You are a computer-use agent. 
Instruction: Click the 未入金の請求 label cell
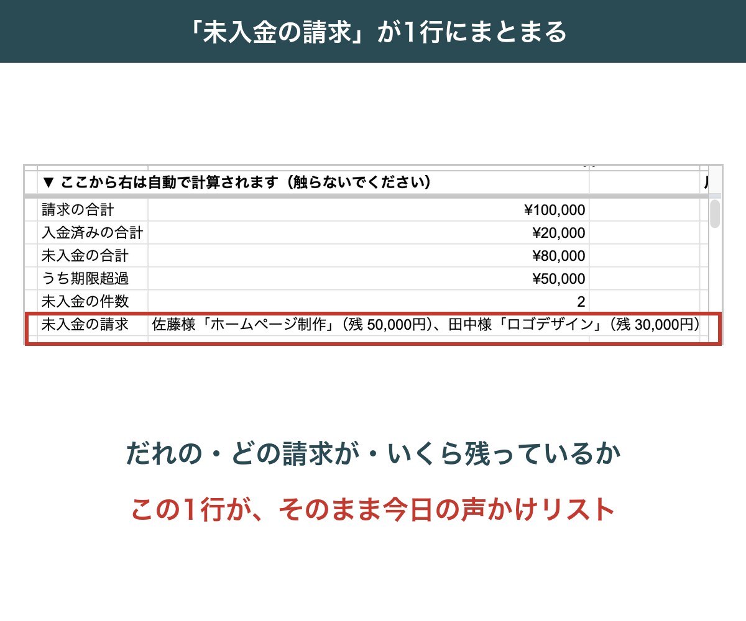93,324
